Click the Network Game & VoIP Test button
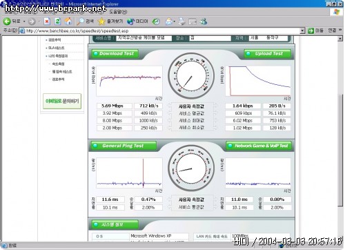This screenshot has height=250, width=345. pos(259,146)
